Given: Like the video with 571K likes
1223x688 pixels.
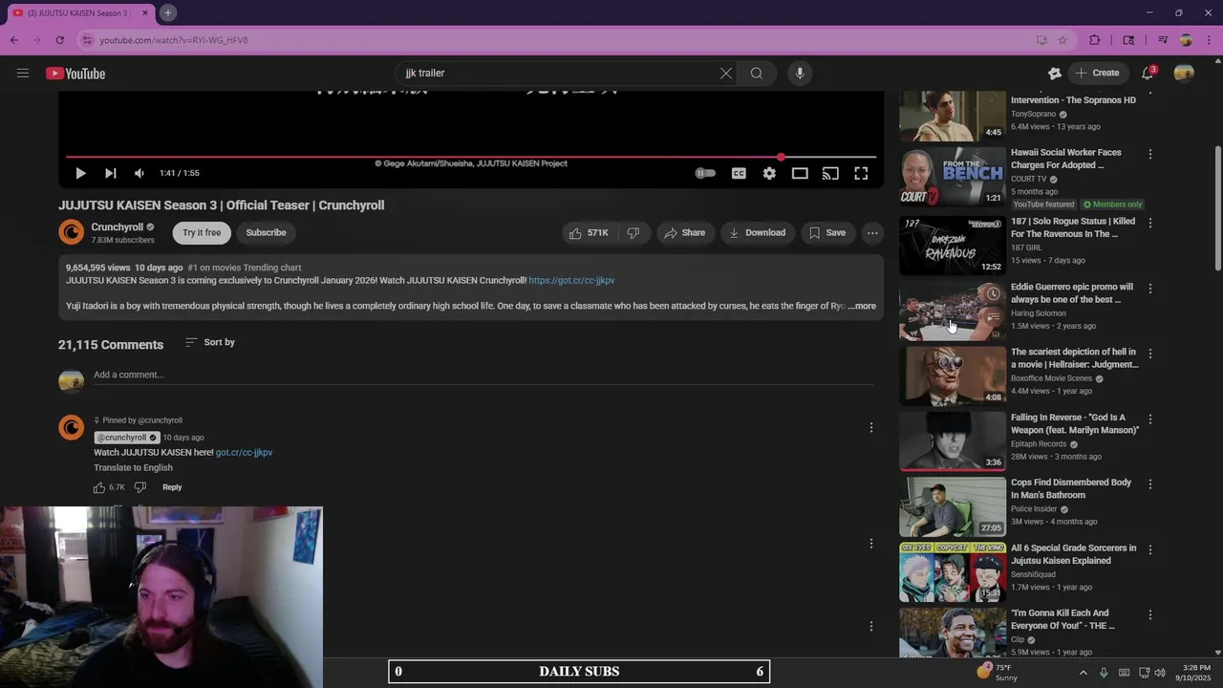Looking at the screenshot, I should tap(589, 232).
